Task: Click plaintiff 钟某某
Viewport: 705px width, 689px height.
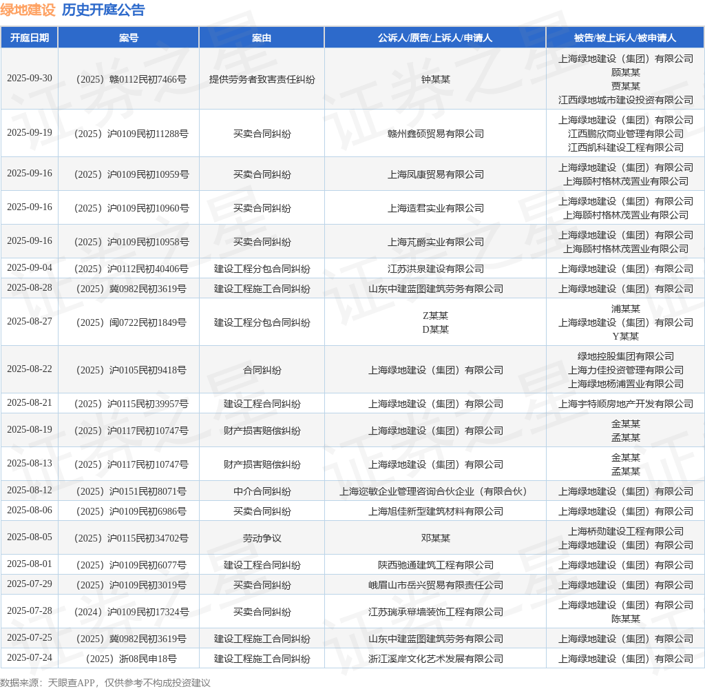Action: click(x=435, y=79)
